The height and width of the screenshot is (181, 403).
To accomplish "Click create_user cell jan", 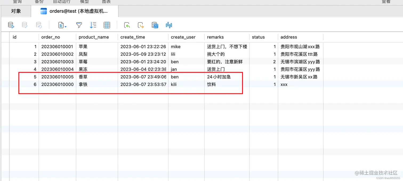I will coord(174,69).
